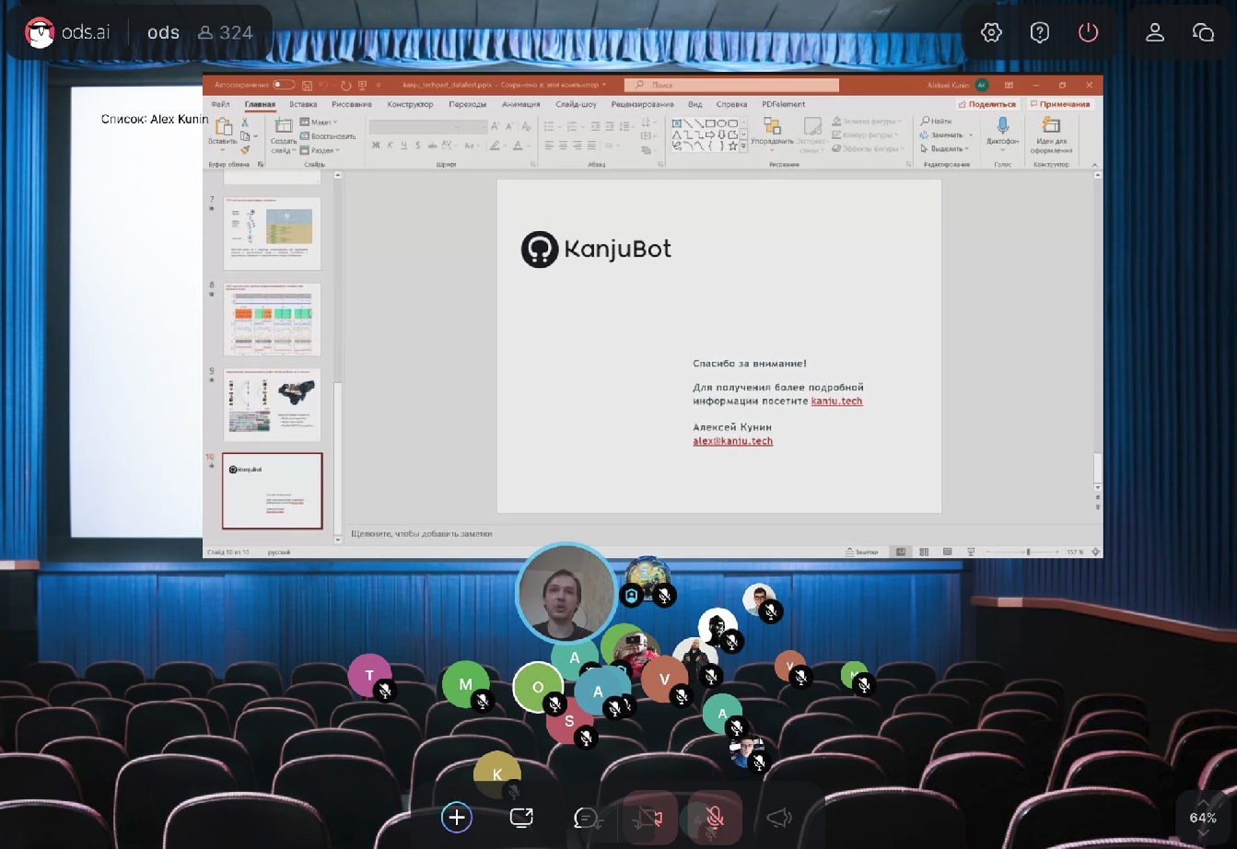Click the ods.ai logo
This screenshot has height=849, width=1237.
pyautogui.click(x=67, y=32)
